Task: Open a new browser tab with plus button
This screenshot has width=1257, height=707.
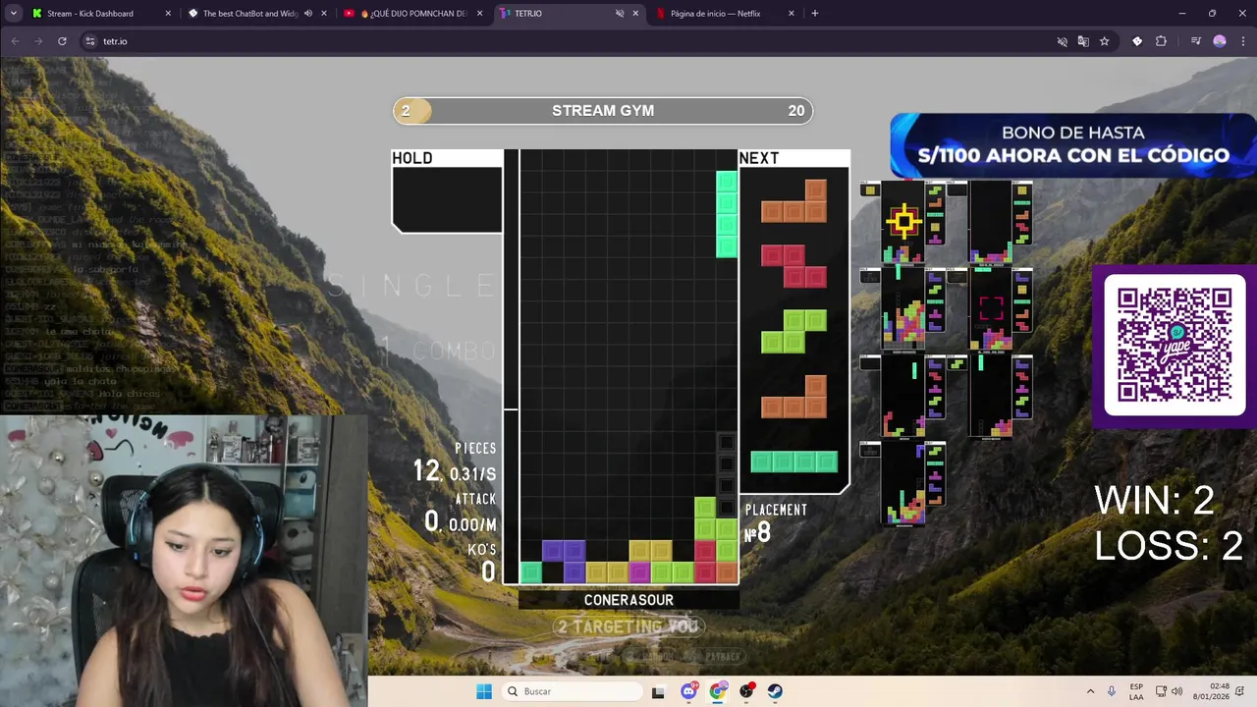Action: click(x=814, y=14)
